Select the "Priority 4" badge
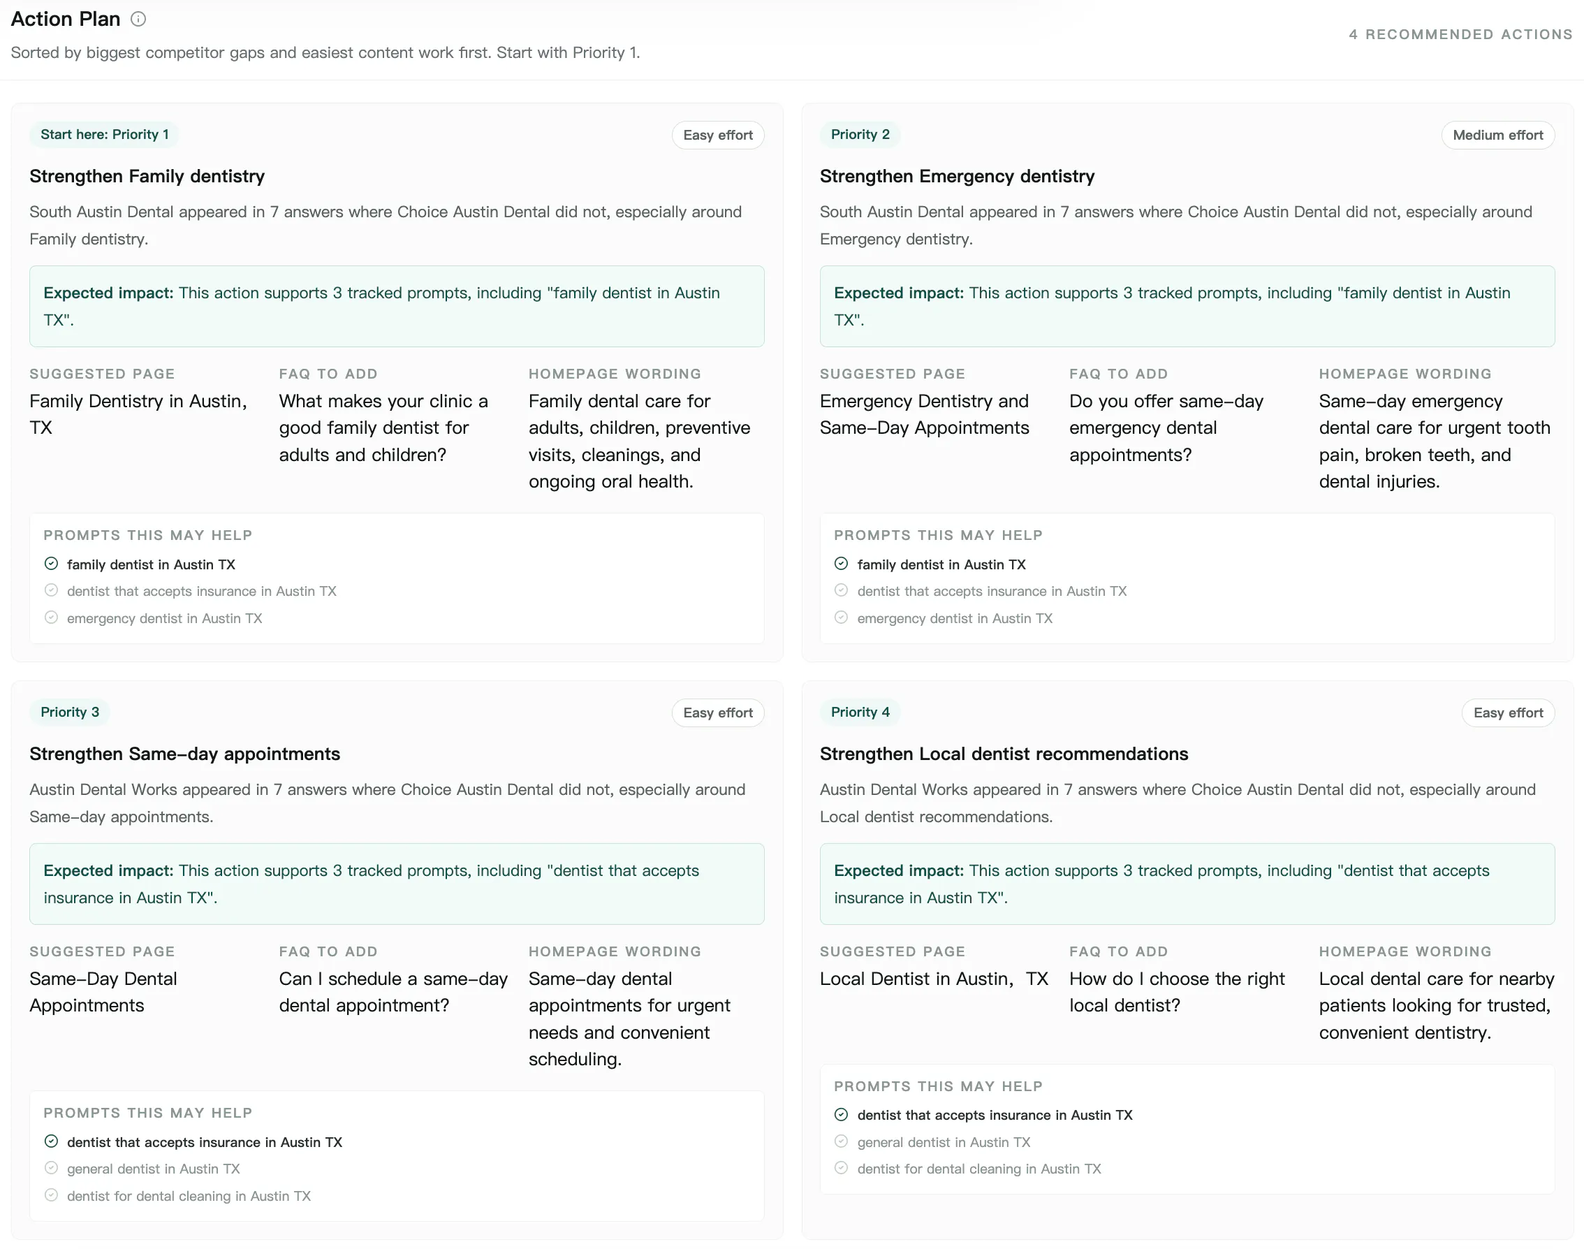Screen dimensions: 1584x1249 point(860,713)
